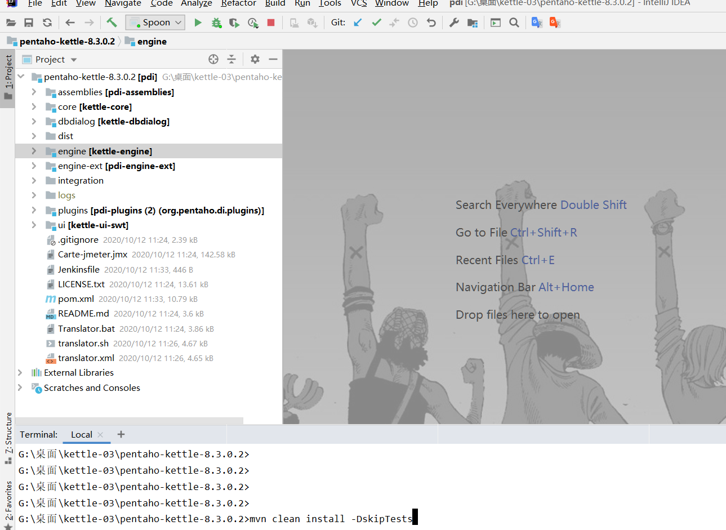Open Project panel gear settings
The image size is (726, 530).
click(x=255, y=59)
